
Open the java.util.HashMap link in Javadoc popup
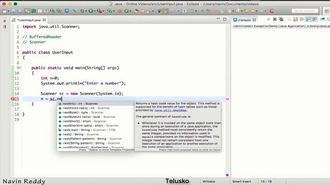(x=170, y=110)
